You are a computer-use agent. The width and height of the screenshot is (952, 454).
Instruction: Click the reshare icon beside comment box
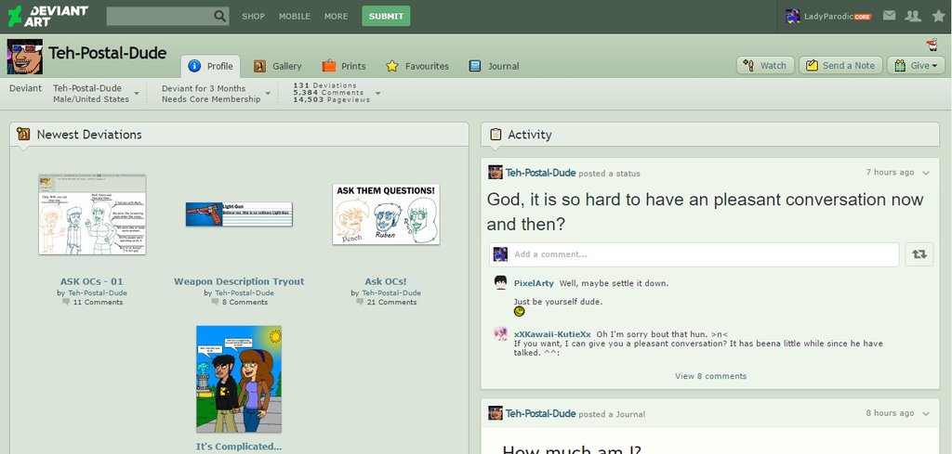coord(919,254)
